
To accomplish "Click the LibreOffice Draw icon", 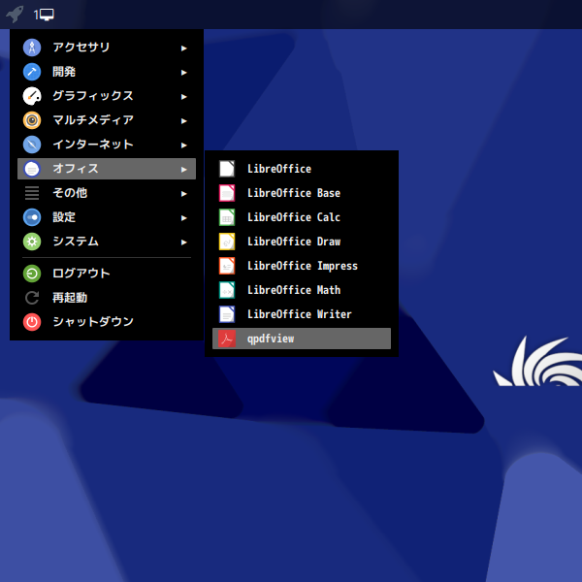I will (227, 242).
